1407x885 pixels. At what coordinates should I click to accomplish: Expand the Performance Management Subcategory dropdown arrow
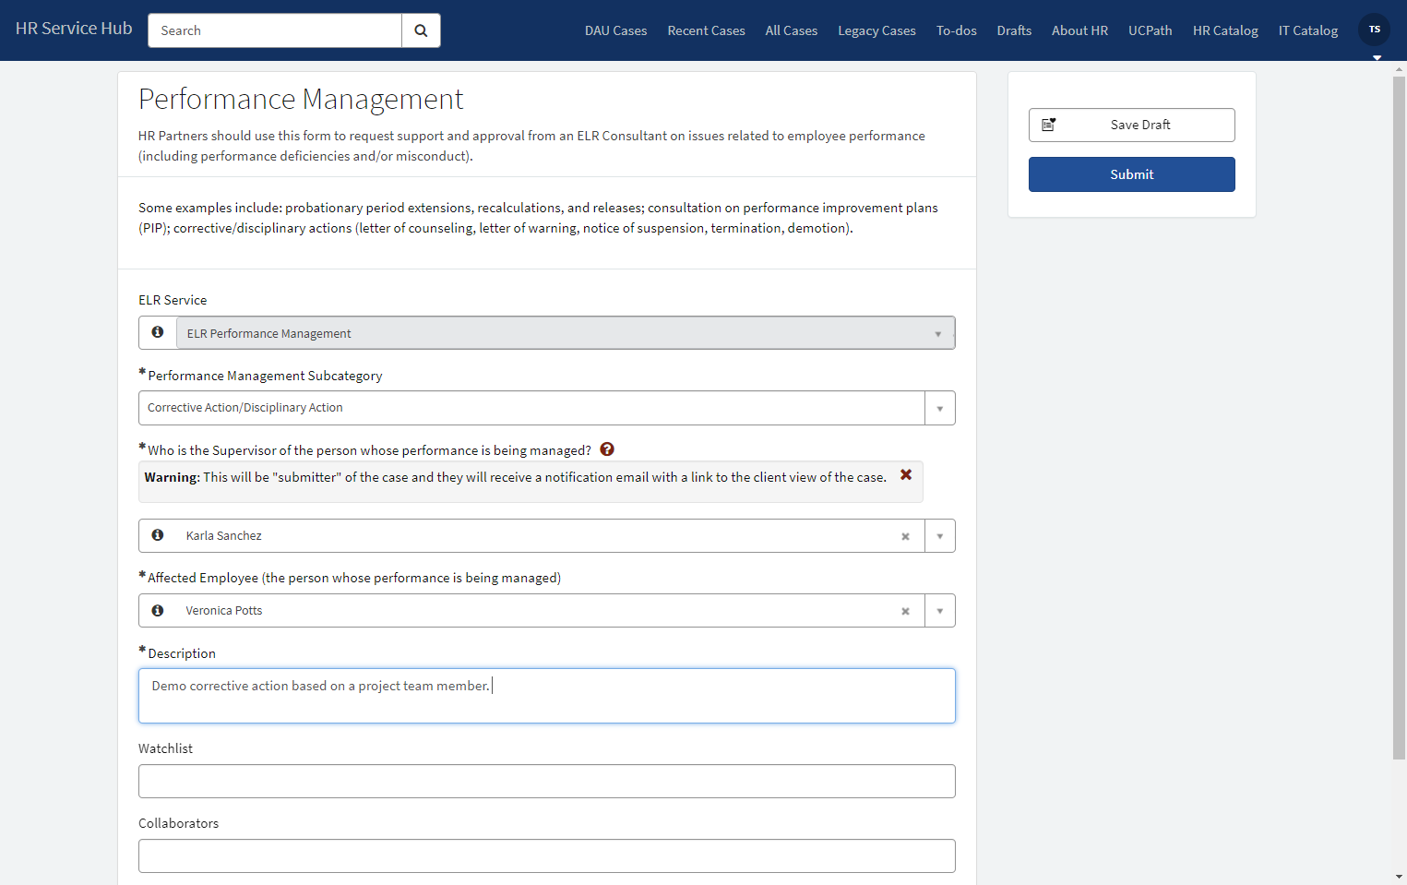[x=939, y=408]
